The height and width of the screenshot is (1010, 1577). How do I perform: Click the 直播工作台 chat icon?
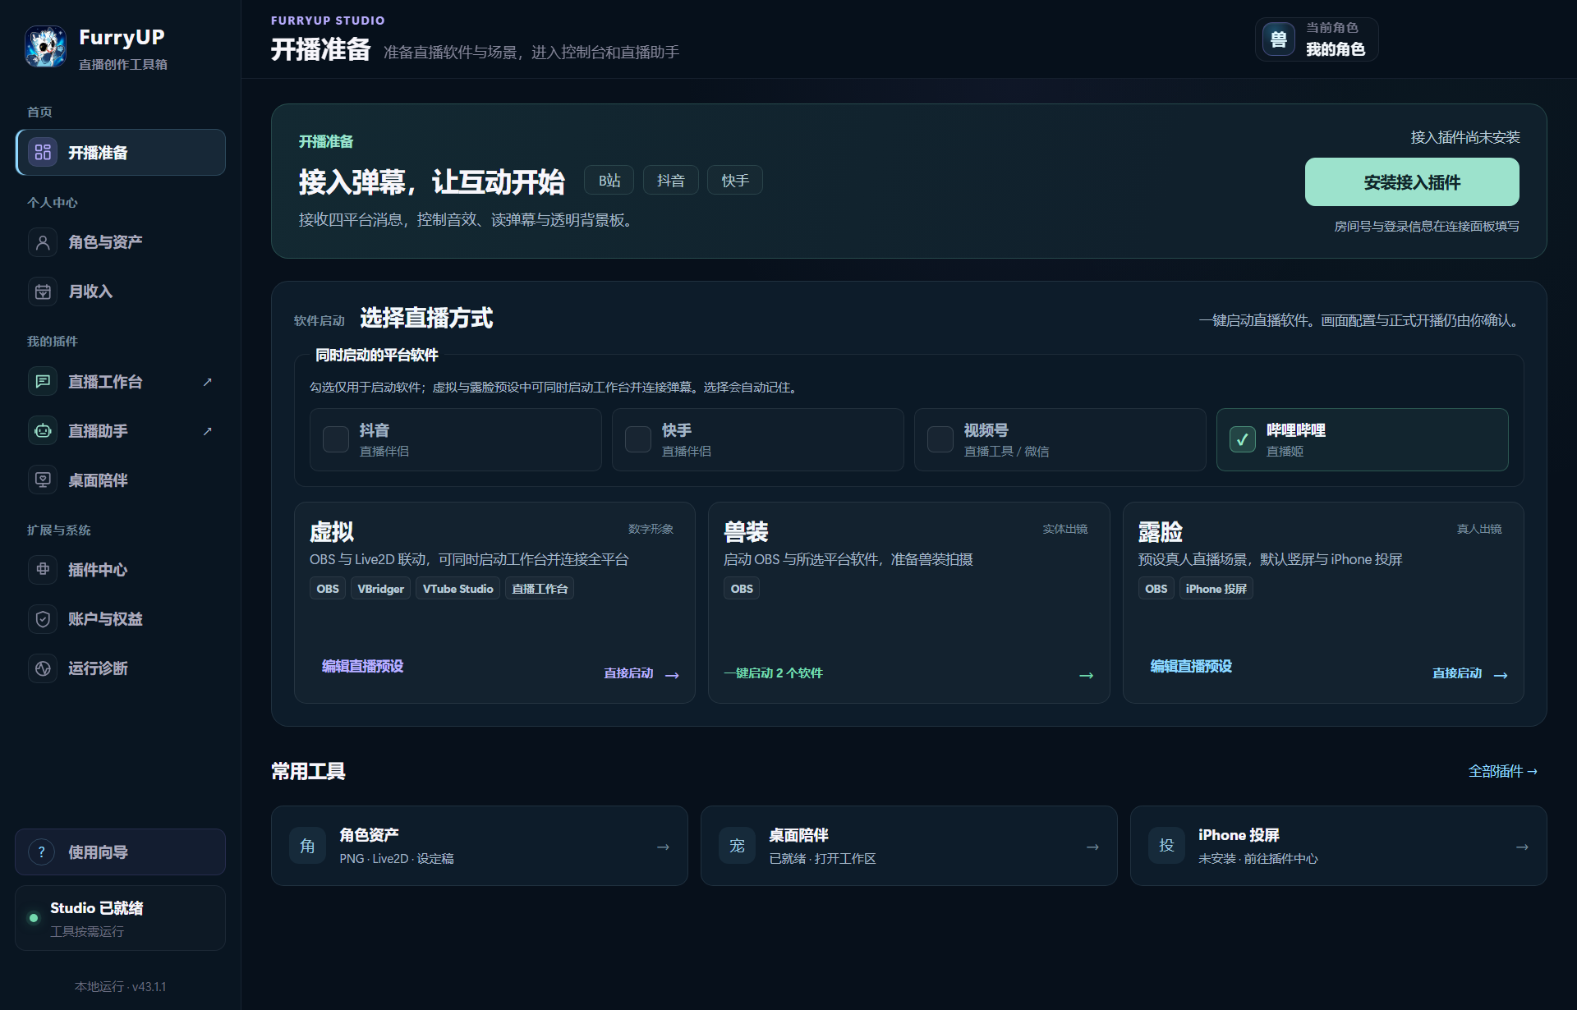coord(43,382)
